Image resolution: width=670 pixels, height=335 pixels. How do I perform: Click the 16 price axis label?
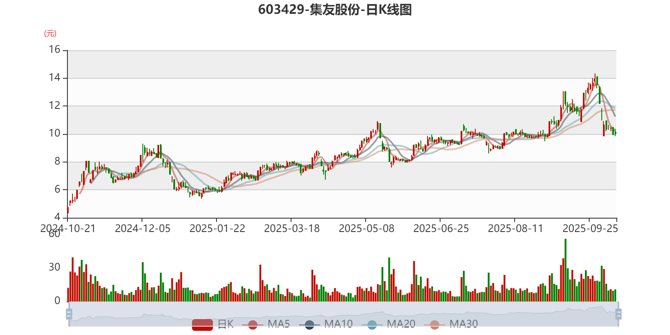point(54,49)
